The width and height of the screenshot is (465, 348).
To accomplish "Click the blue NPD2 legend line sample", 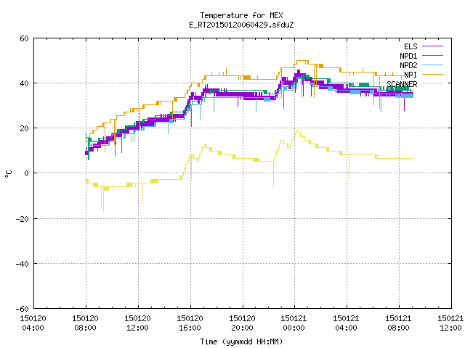I will [432, 65].
